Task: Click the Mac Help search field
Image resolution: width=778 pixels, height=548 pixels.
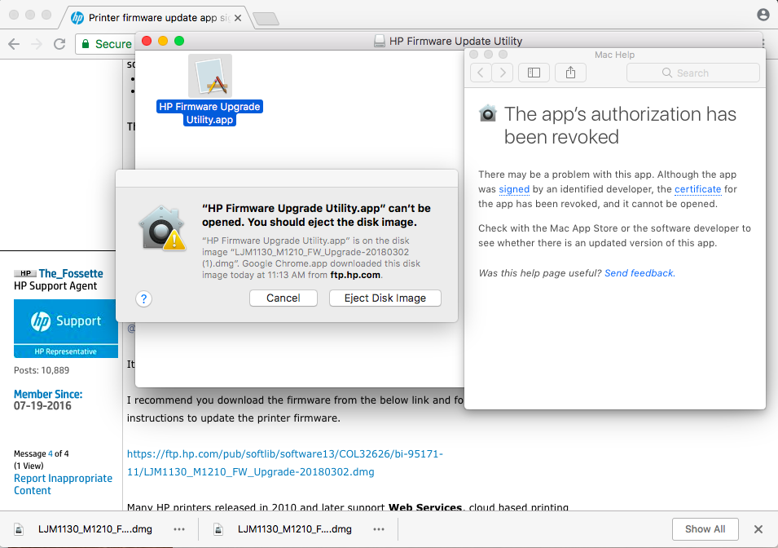Action: pyautogui.click(x=693, y=73)
